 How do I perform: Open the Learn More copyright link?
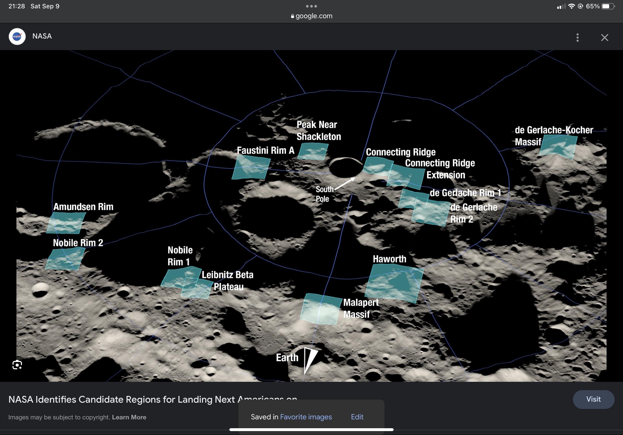click(x=129, y=417)
